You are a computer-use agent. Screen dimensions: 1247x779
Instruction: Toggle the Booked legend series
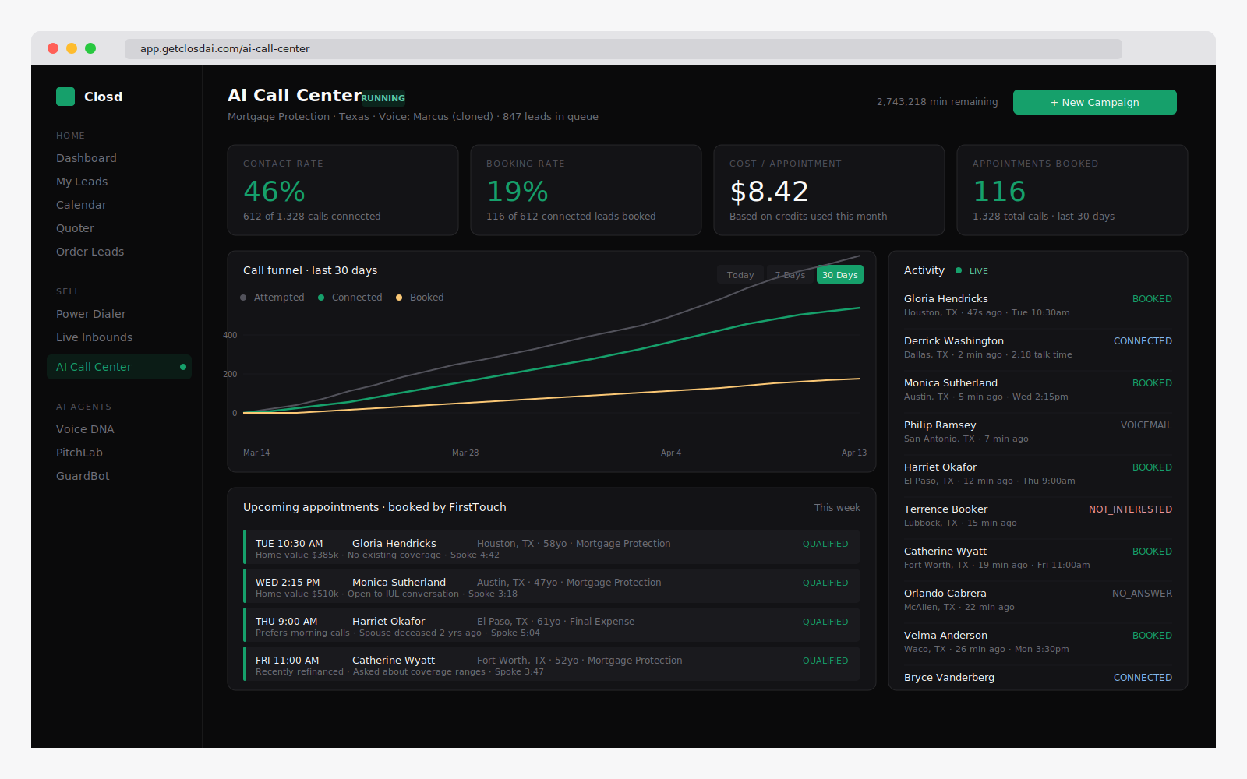[x=420, y=298]
